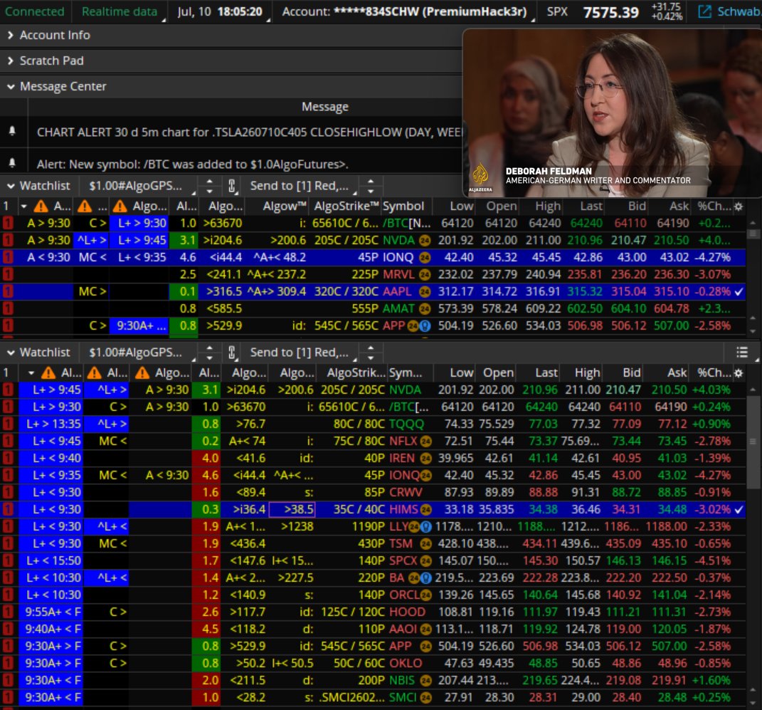Collapse the upper Watchlist gadget chevron
Viewport: 762px width, 710px height.
10,186
